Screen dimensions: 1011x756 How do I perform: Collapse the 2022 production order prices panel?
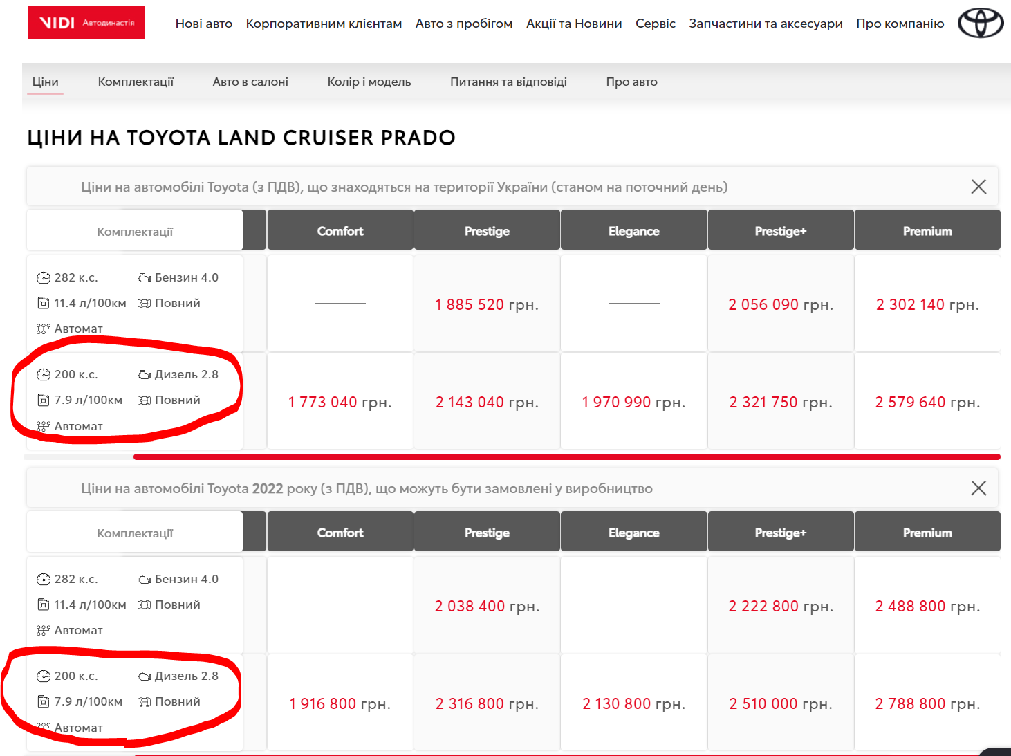(978, 488)
